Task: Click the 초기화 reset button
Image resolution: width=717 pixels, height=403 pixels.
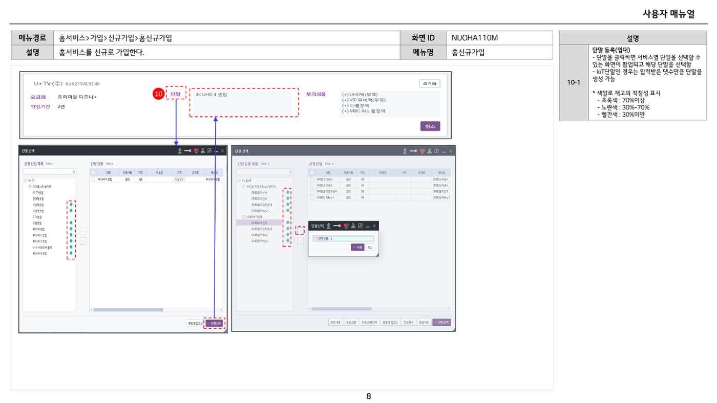Action: [x=429, y=84]
